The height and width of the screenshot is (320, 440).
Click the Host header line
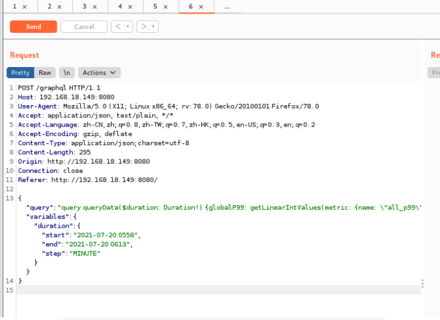tap(66, 97)
